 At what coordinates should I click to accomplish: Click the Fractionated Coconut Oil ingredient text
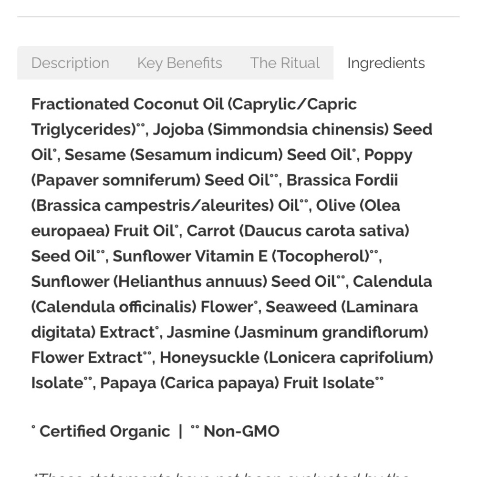point(127,104)
